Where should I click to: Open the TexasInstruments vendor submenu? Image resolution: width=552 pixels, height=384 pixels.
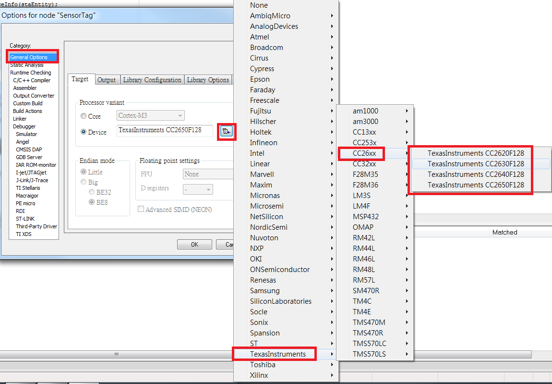286,354
